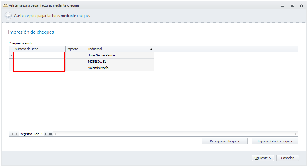Go back using the round back arrow
This screenshot has height=167, width=308.
coord(8,16)
